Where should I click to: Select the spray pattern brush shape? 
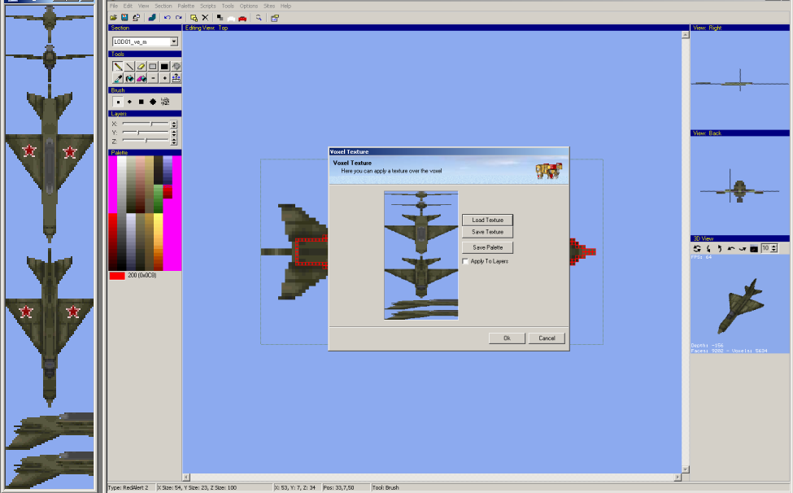[165, 102]
